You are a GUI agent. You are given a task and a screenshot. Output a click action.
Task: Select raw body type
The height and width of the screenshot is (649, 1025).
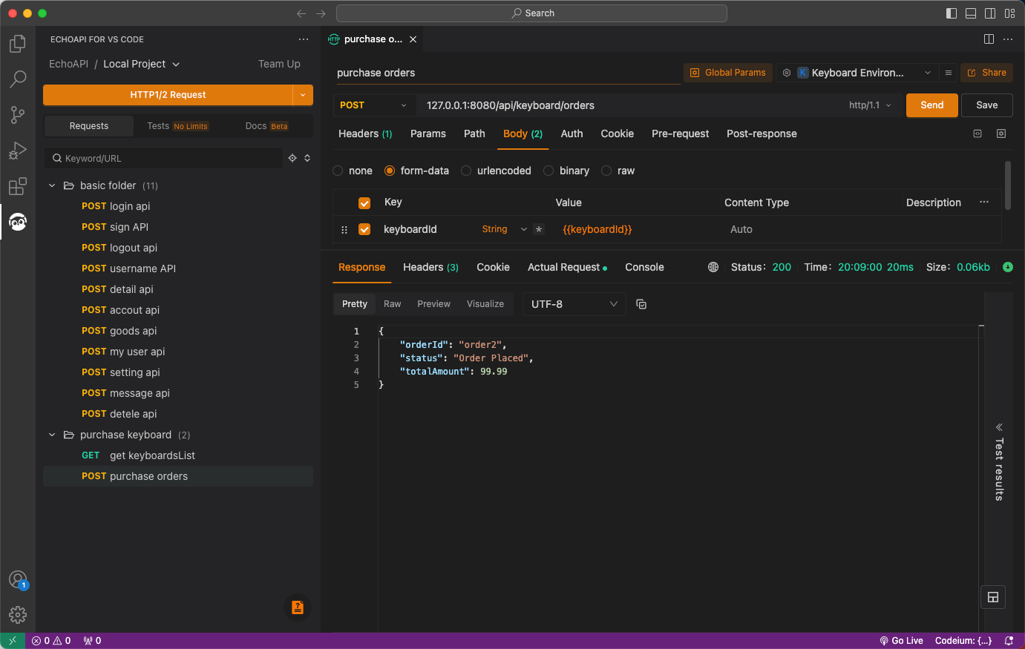[606, 171]
